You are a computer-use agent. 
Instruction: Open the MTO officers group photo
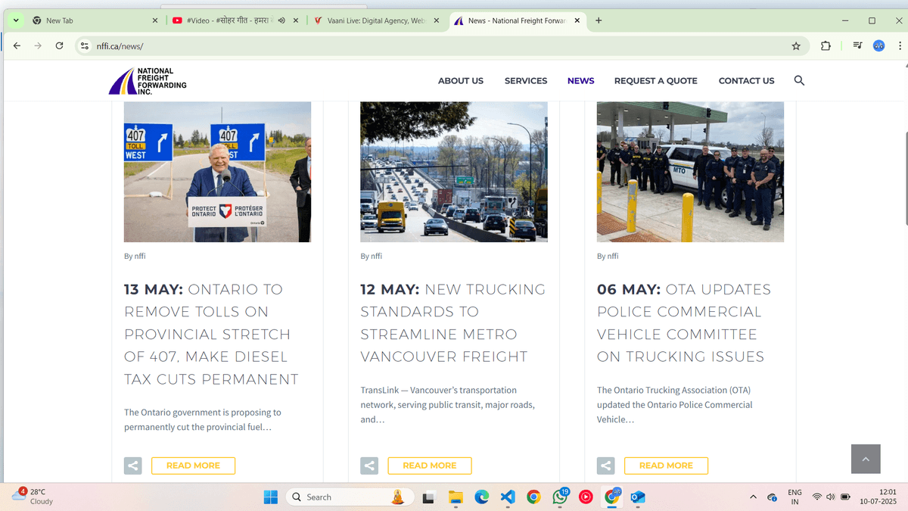pyautogui.click(x=690, y=172)
